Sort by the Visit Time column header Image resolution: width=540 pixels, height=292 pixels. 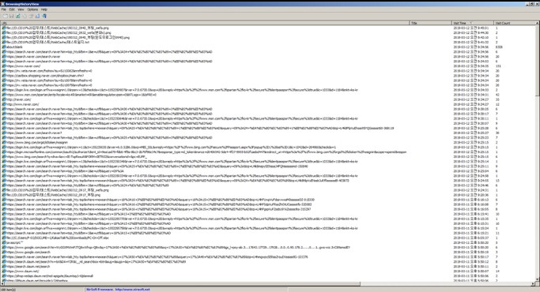click(473, 23)
